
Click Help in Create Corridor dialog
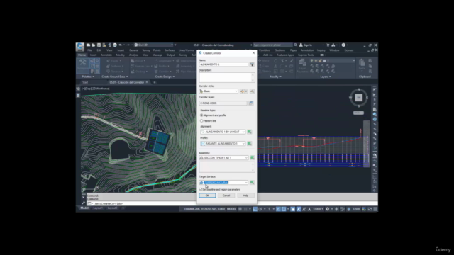click(x=245, y=195)
